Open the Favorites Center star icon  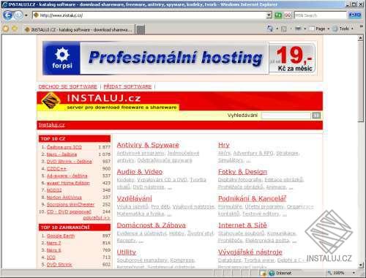click(6, 29)
